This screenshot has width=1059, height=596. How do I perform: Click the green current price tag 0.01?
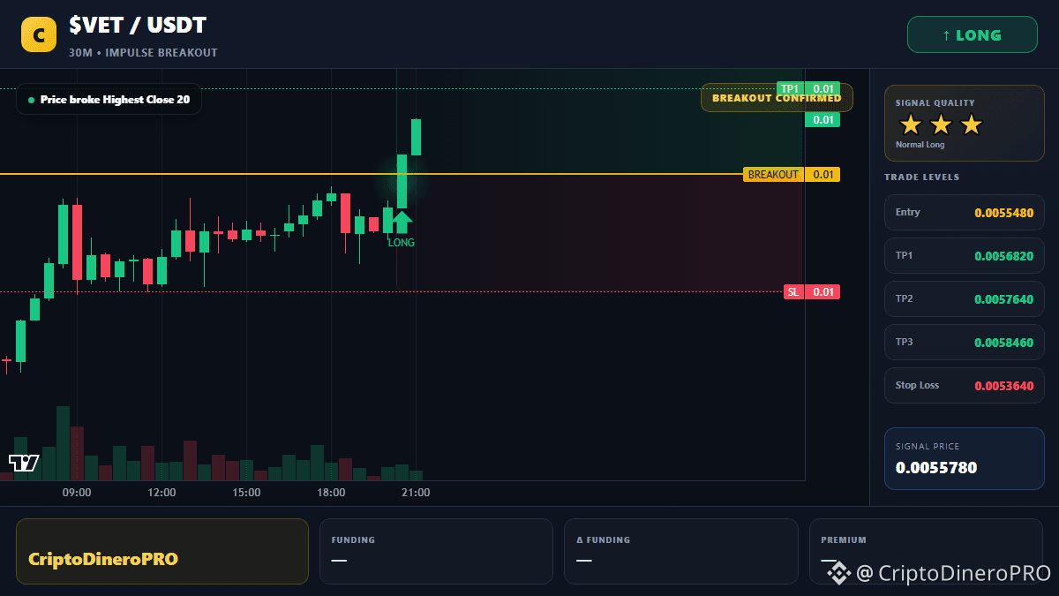pyautogui.click(x=822, y=120)
